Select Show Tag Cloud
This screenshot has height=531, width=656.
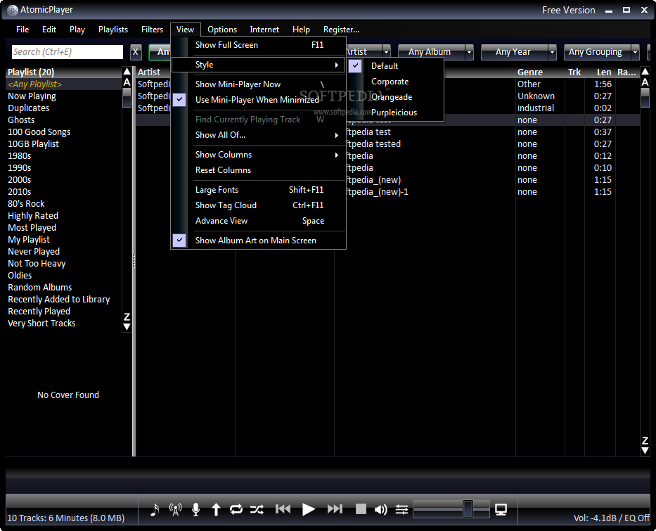[258, 205]
